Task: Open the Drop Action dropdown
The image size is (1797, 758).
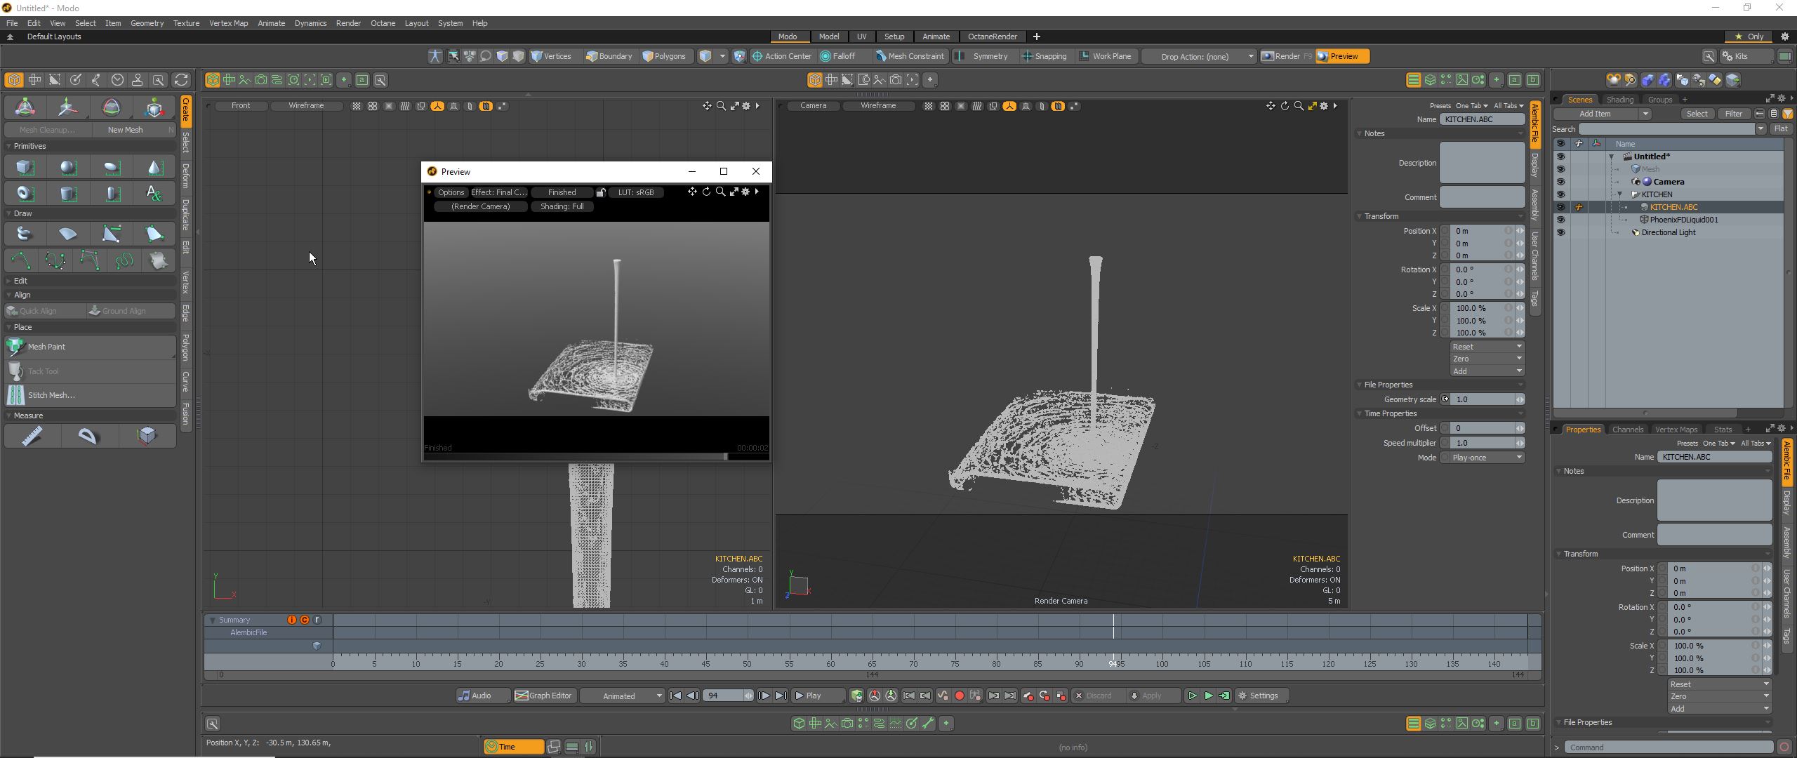Action: pyautogui.click(x=1199, y=56)
